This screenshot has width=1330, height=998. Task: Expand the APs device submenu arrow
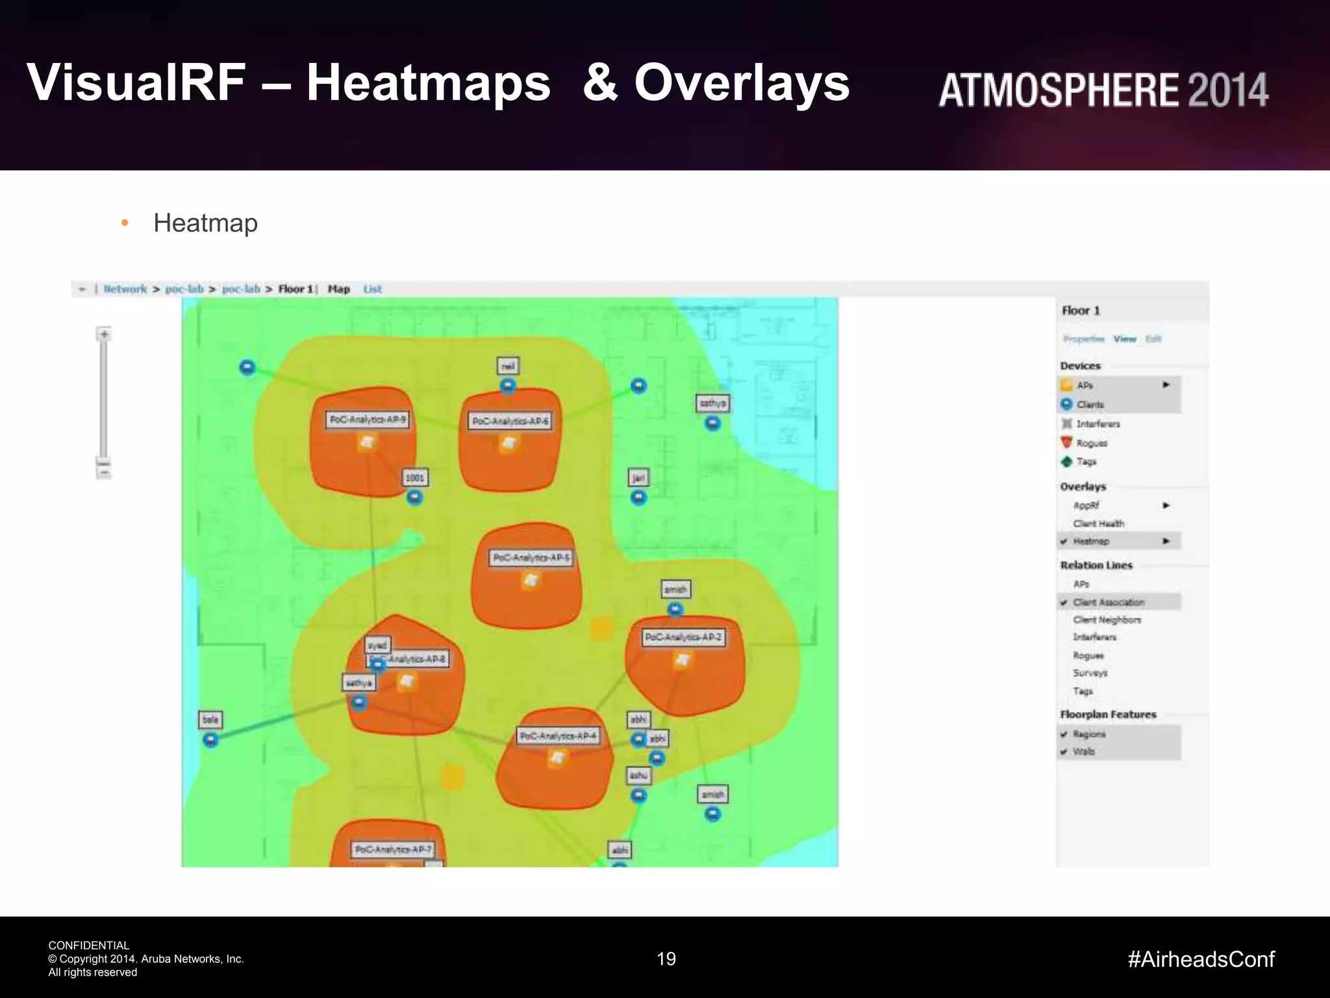click(1166, 385)
